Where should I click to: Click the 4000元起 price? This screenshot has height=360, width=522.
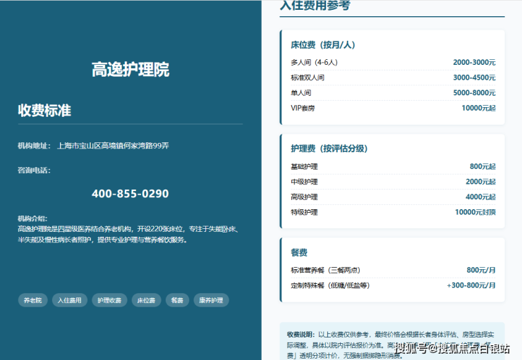coord(480,197)
